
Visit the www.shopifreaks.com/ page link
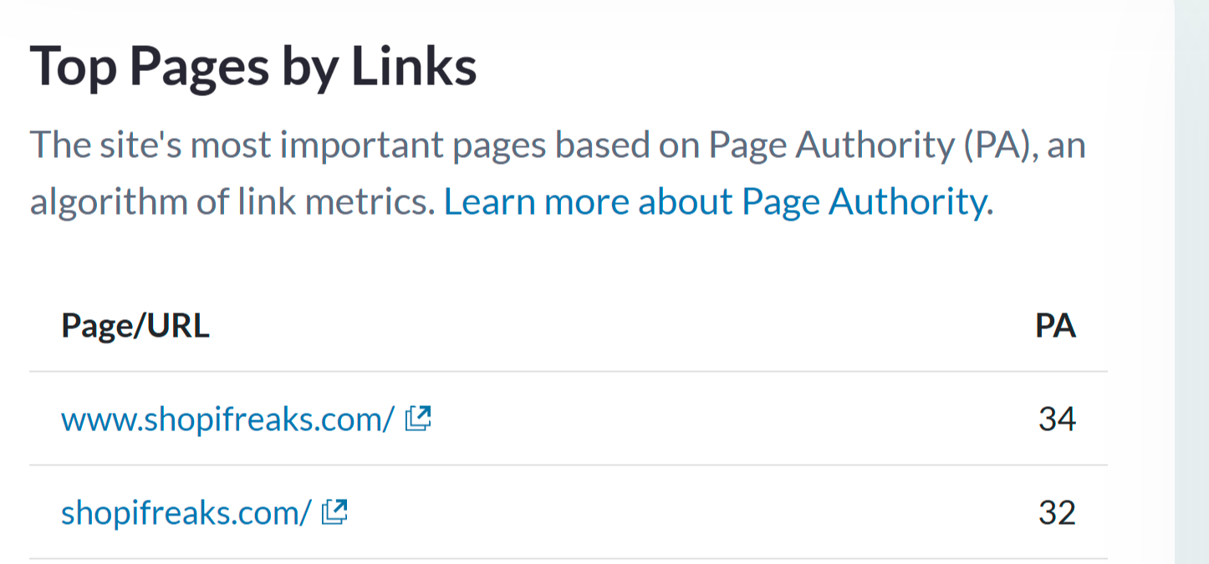coord(227,419)
